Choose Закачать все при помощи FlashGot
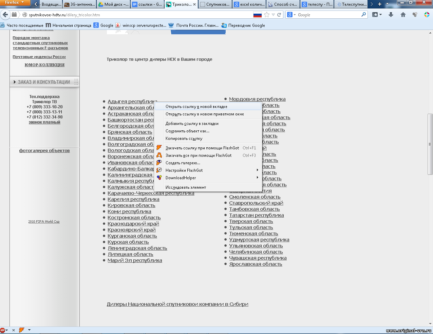 click(208, 155)
